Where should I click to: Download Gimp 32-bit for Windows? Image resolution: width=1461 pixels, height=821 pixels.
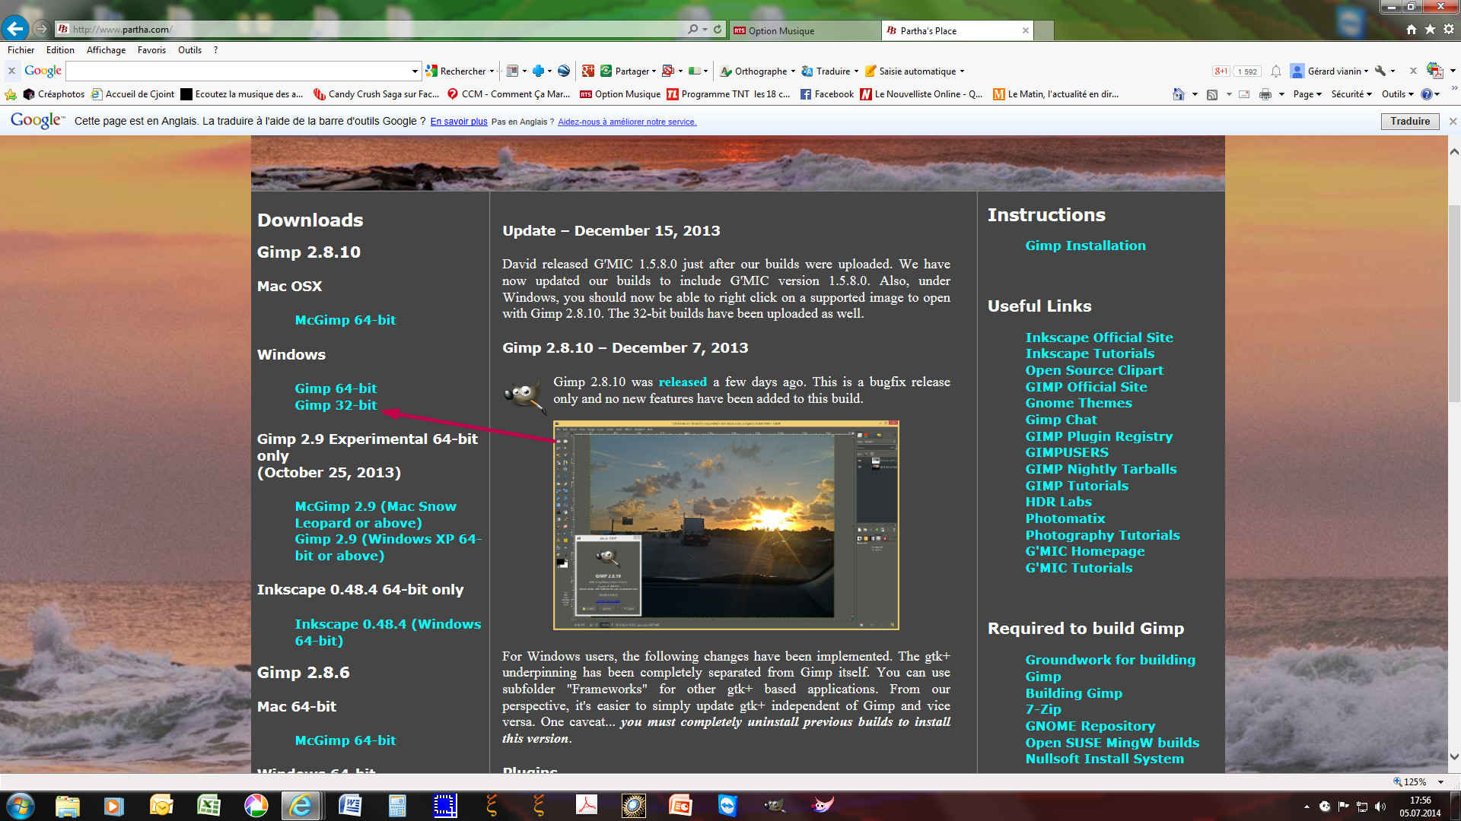click(x=336, y=405)
